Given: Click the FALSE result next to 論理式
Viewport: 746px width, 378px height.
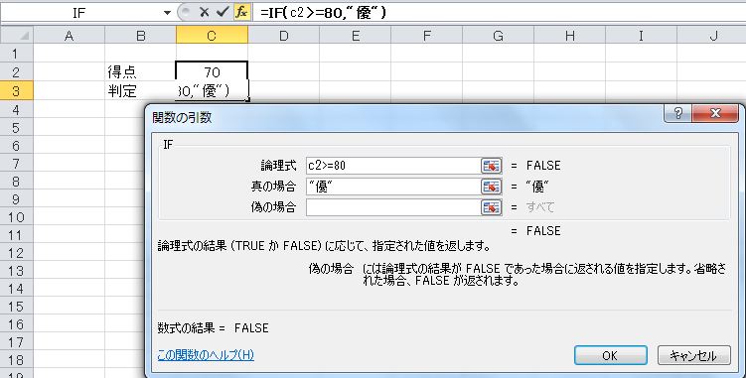Looking at the screenshot, I should [543, 166].
